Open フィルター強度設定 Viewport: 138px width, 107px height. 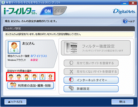point(96,48)
